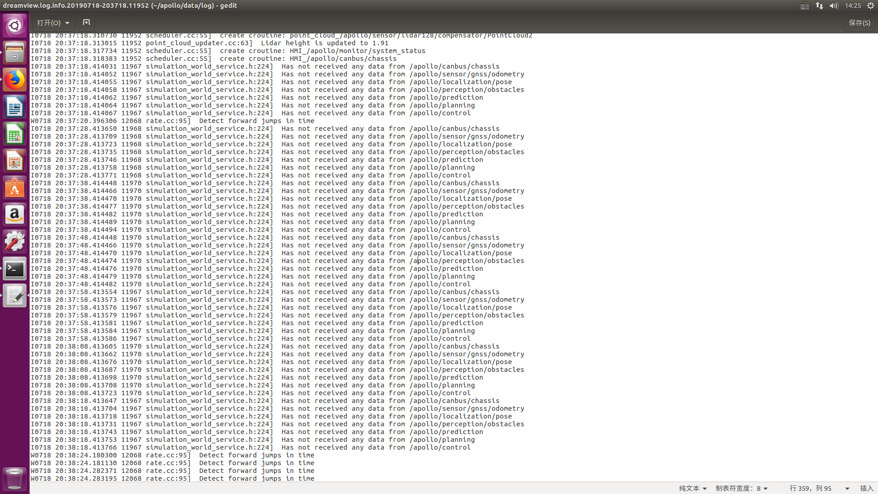Image resolution: width=878 pixels, height=494 pixels.
Task: Open the volume indicator menu
Action: coord(834,6)
